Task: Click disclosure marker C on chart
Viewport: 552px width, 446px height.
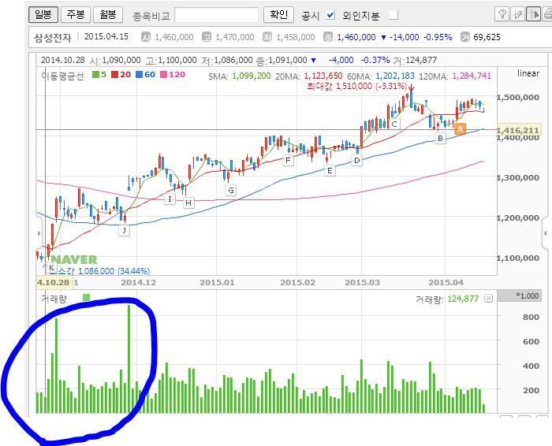Action: 394,124
